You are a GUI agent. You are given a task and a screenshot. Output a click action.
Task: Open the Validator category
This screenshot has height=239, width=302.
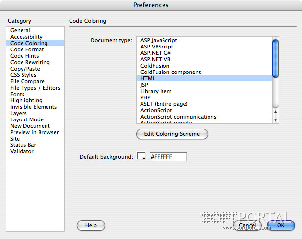[22, 151]
